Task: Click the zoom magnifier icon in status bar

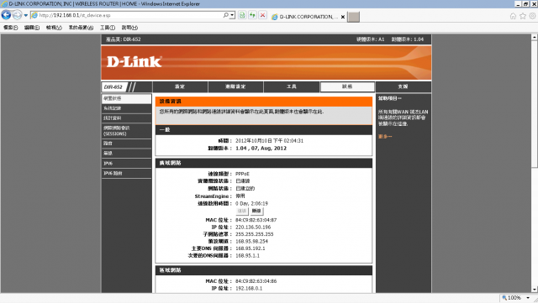Action: pos(504,298)
